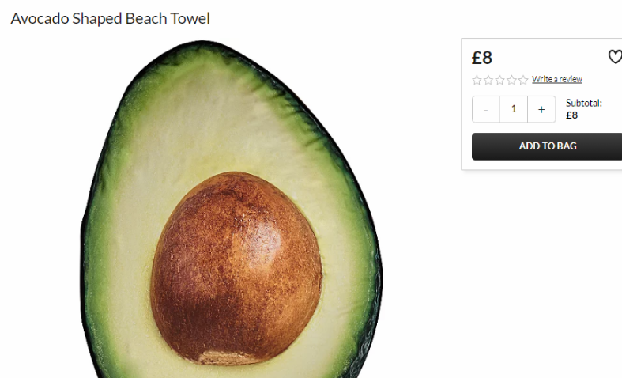Increase quantity with the plus button
The width and height of the screenshot is (622, 378).
[x=541, y=109]
